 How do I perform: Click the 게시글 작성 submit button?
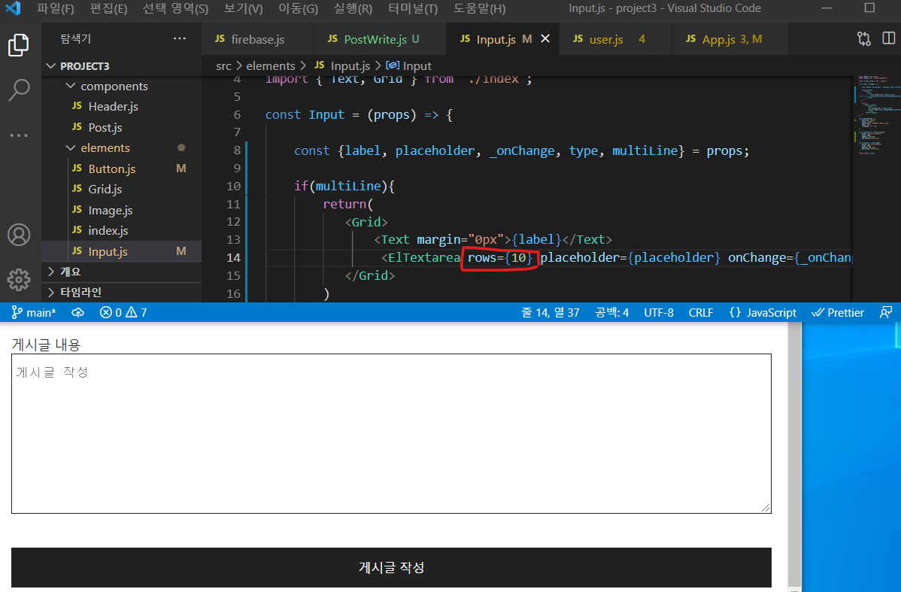tap(391, 567)
